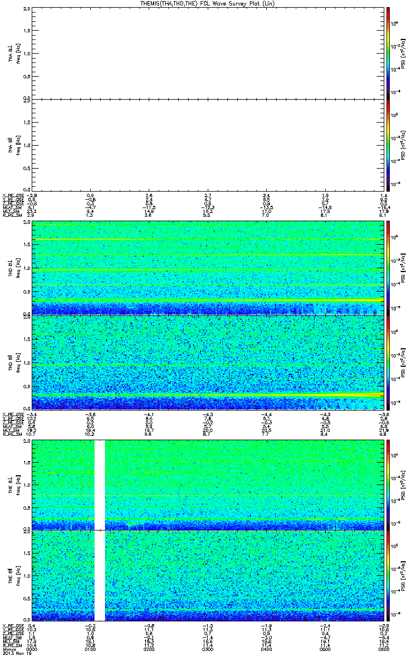Click the PSD color bar beside THA B-parallel
This screenshot has height=657, width=410.
coord(388,145)
